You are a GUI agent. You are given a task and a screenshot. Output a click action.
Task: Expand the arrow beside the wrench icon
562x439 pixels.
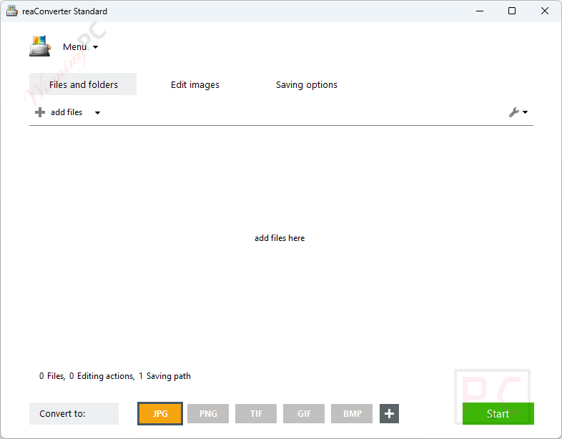pyautogui.click(x=525, y=112)
